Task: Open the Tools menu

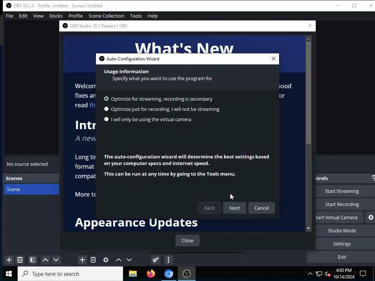Action: (135, 16)
